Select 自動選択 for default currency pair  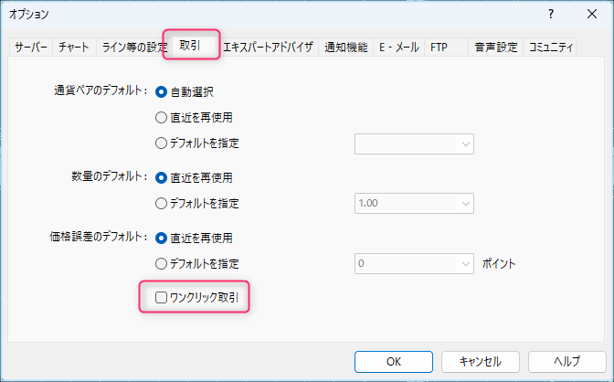coord(162,91)
